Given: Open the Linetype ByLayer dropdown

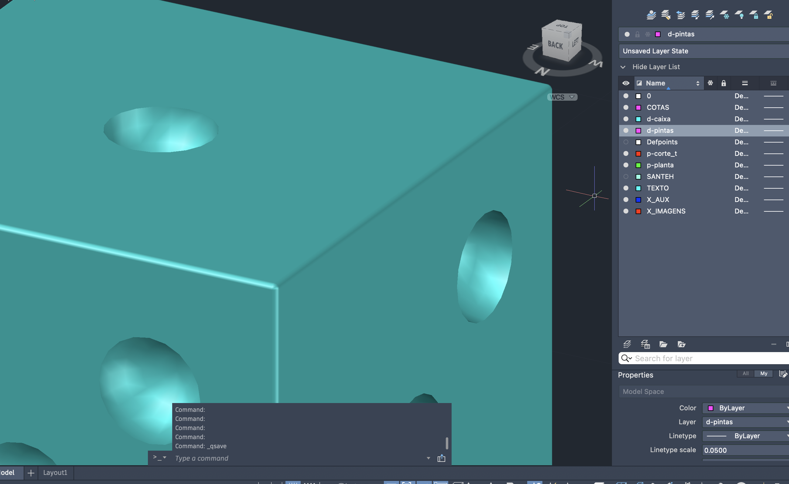Looking at the screenshot, I should [x=746, y=436].
